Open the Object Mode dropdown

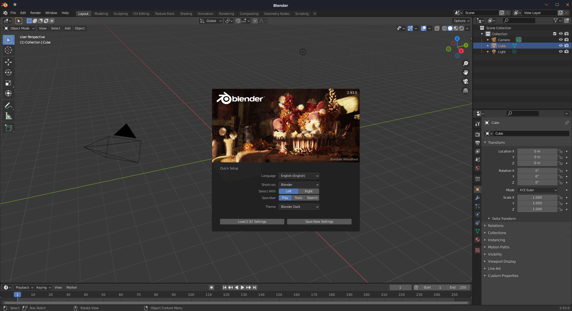tap(19, 28)
